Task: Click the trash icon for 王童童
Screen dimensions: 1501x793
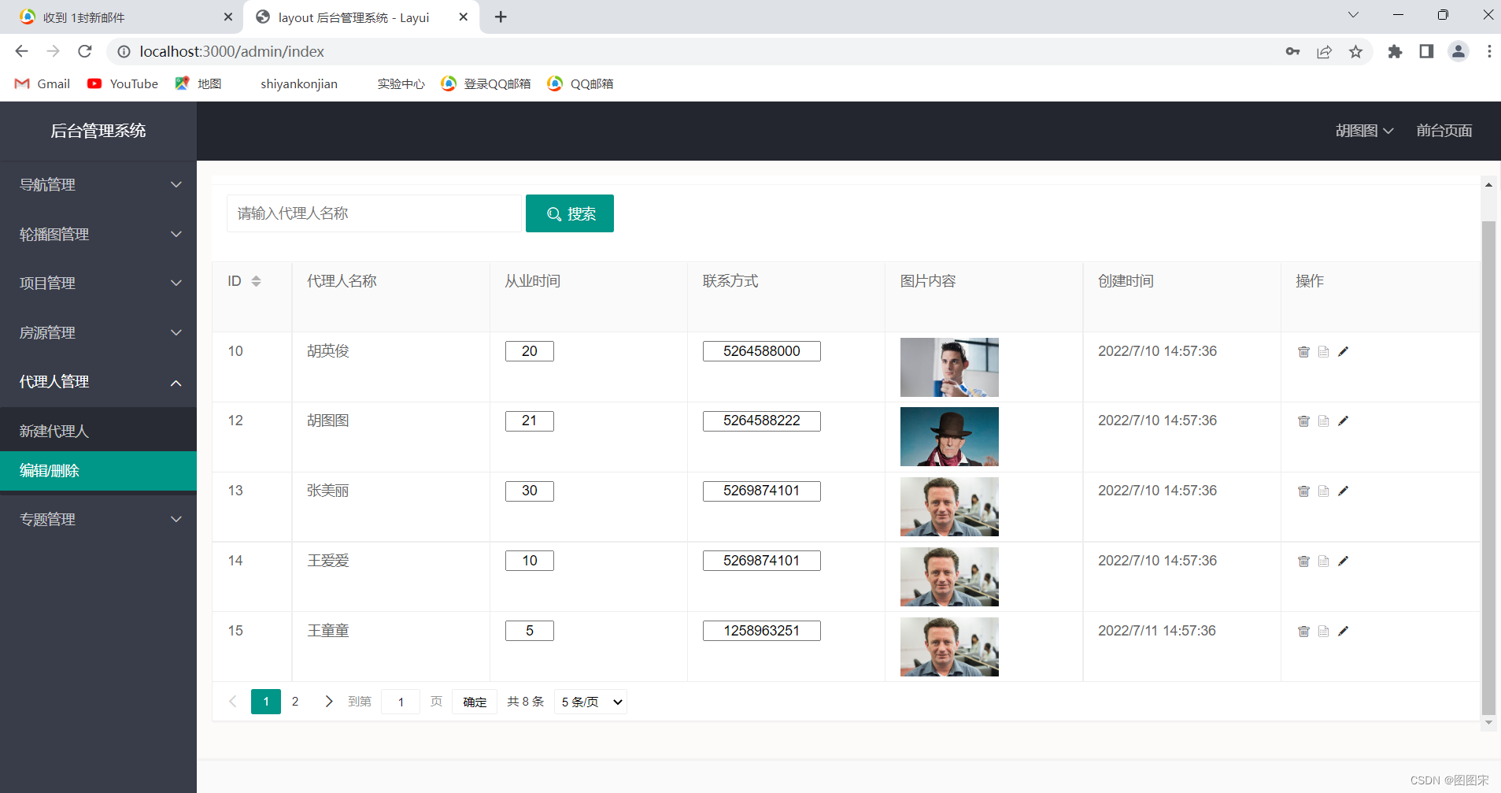Action: 1303,630
